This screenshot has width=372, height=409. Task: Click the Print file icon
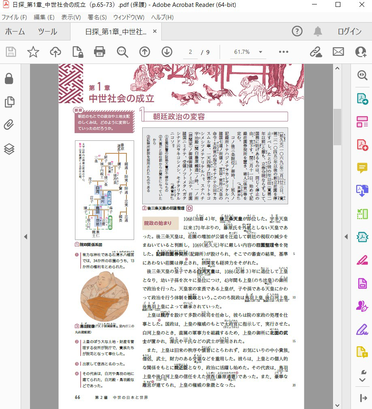click(100, 52)
